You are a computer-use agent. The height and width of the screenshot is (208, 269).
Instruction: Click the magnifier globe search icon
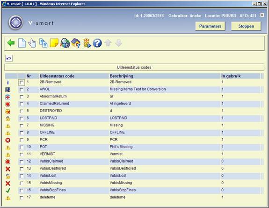[x=65, y=43]
